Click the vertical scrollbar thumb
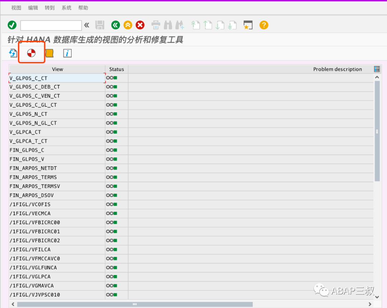The width and height of the screenshot is (387, 308). click(x=377, y=131)
